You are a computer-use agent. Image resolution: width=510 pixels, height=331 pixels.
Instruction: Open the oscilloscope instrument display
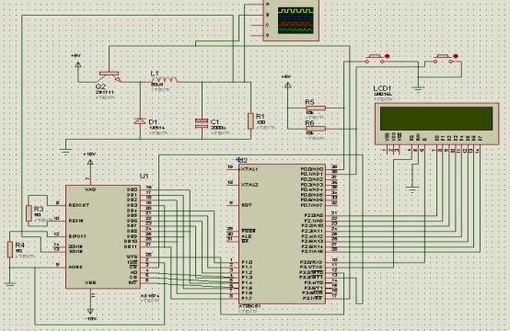click(296, 20)
